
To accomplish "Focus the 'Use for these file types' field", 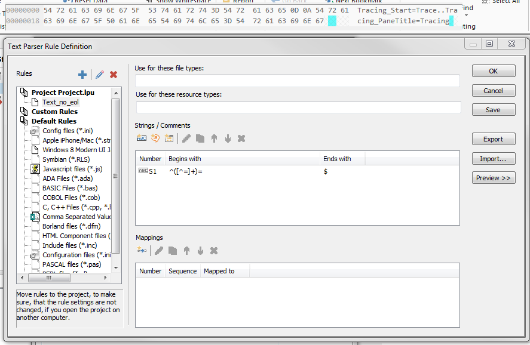I will coord(297,81).
